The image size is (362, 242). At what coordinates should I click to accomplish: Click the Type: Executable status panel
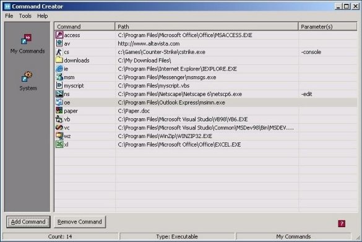tap(177, 236)
